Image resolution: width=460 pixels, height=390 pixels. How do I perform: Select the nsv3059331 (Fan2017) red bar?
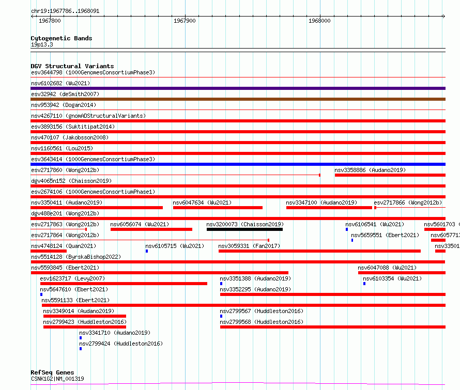click(x=319, y=251)
